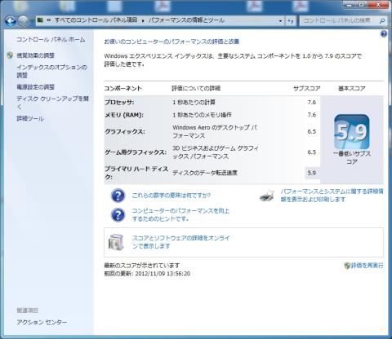392x339 pixels.
Task: Click the ディスクのデータ転送速度 description
Action: pos(205,173)
